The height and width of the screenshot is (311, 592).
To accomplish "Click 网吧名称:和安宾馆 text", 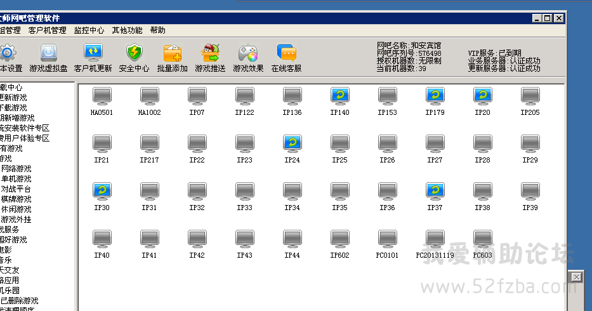I will (x=409, y=45).
